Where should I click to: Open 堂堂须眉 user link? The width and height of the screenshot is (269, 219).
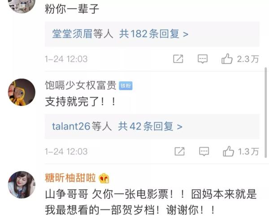pos(72,34)
